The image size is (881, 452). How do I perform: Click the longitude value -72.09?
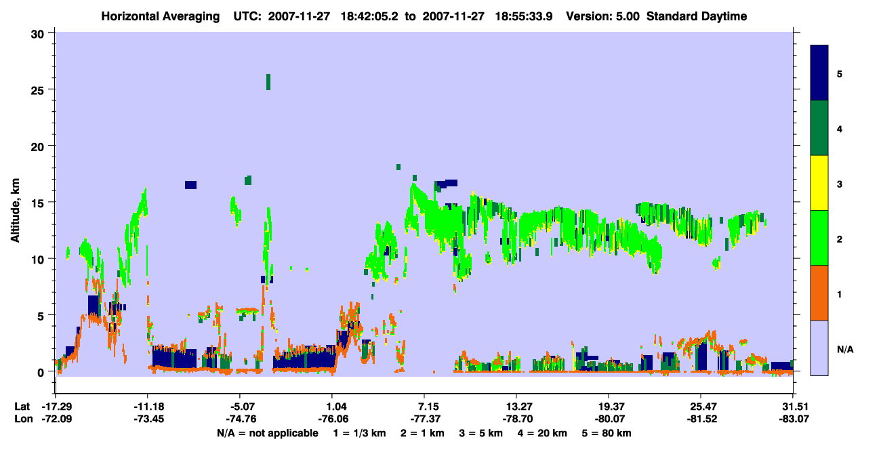click(56, 419)
